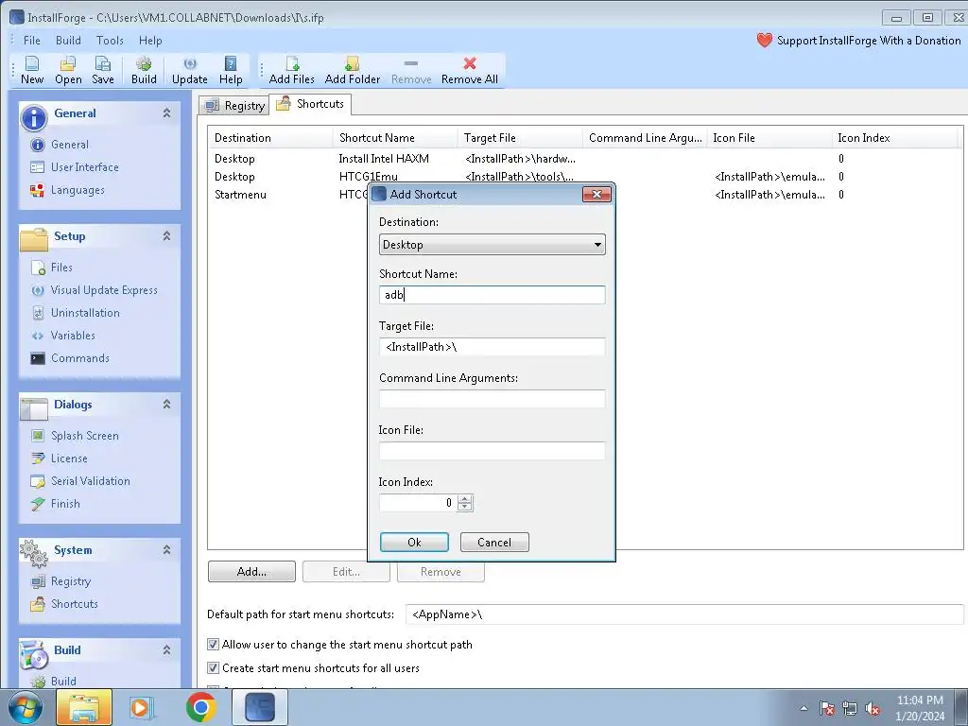Screen dimensions: 968x726
Task: Click the Save toolbar icon
Action: click(x=102, y=70)
